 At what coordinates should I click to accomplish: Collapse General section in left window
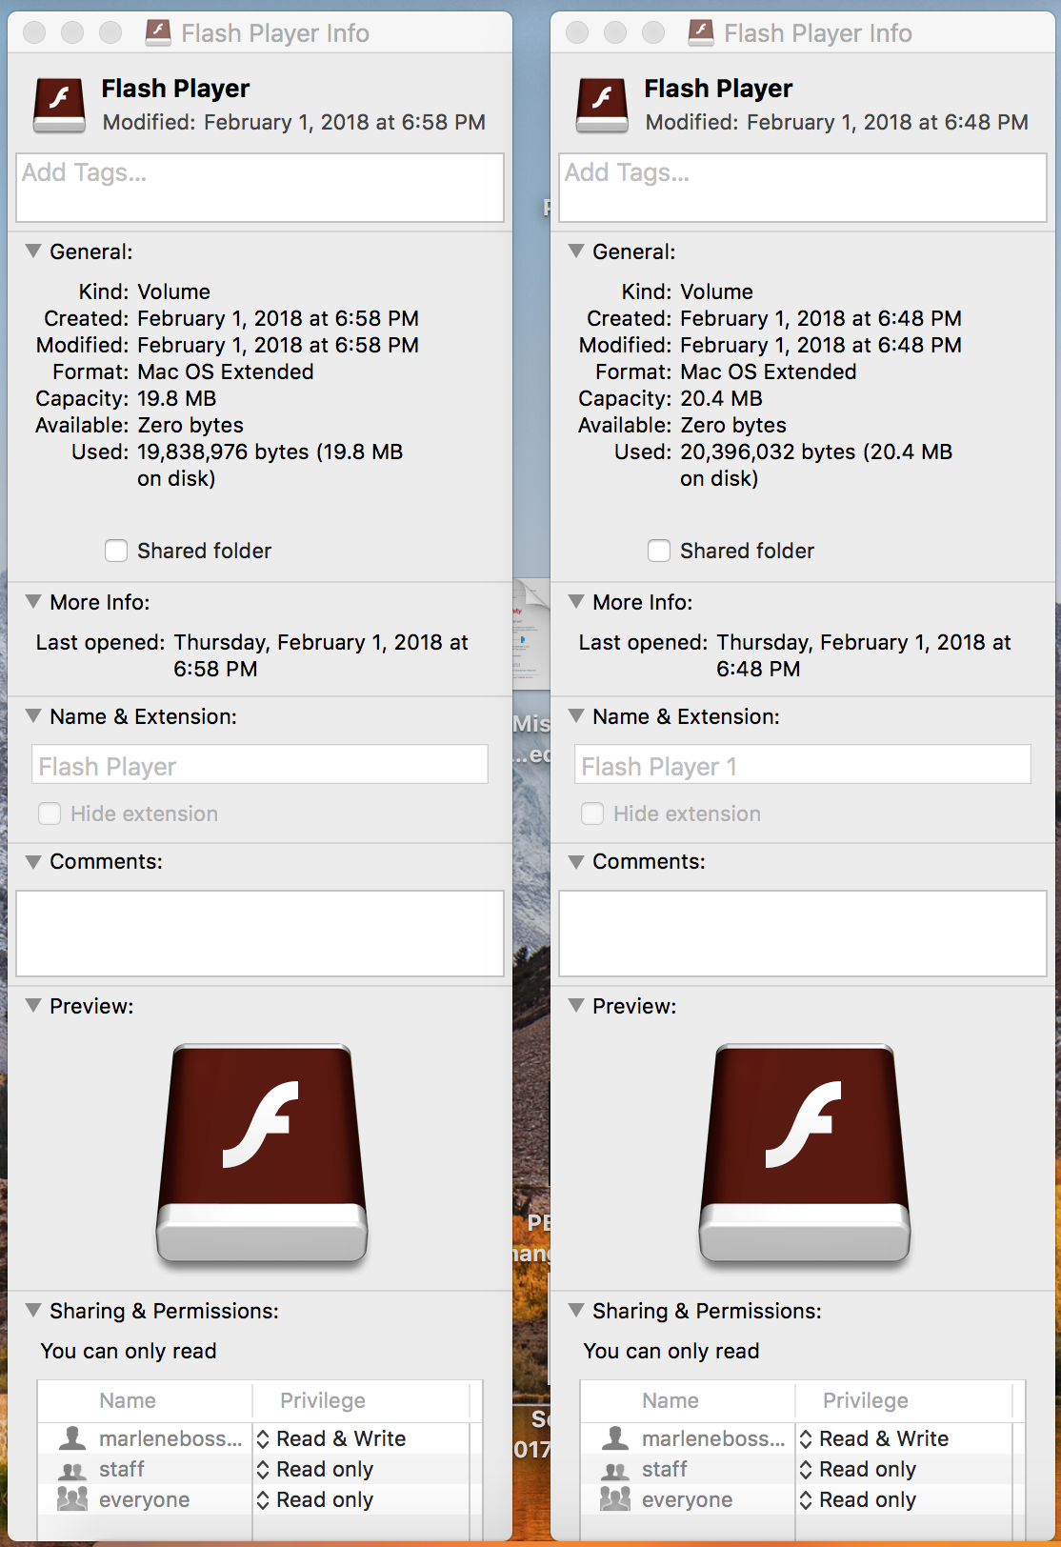pyautogui.click(x=33, y=251)
